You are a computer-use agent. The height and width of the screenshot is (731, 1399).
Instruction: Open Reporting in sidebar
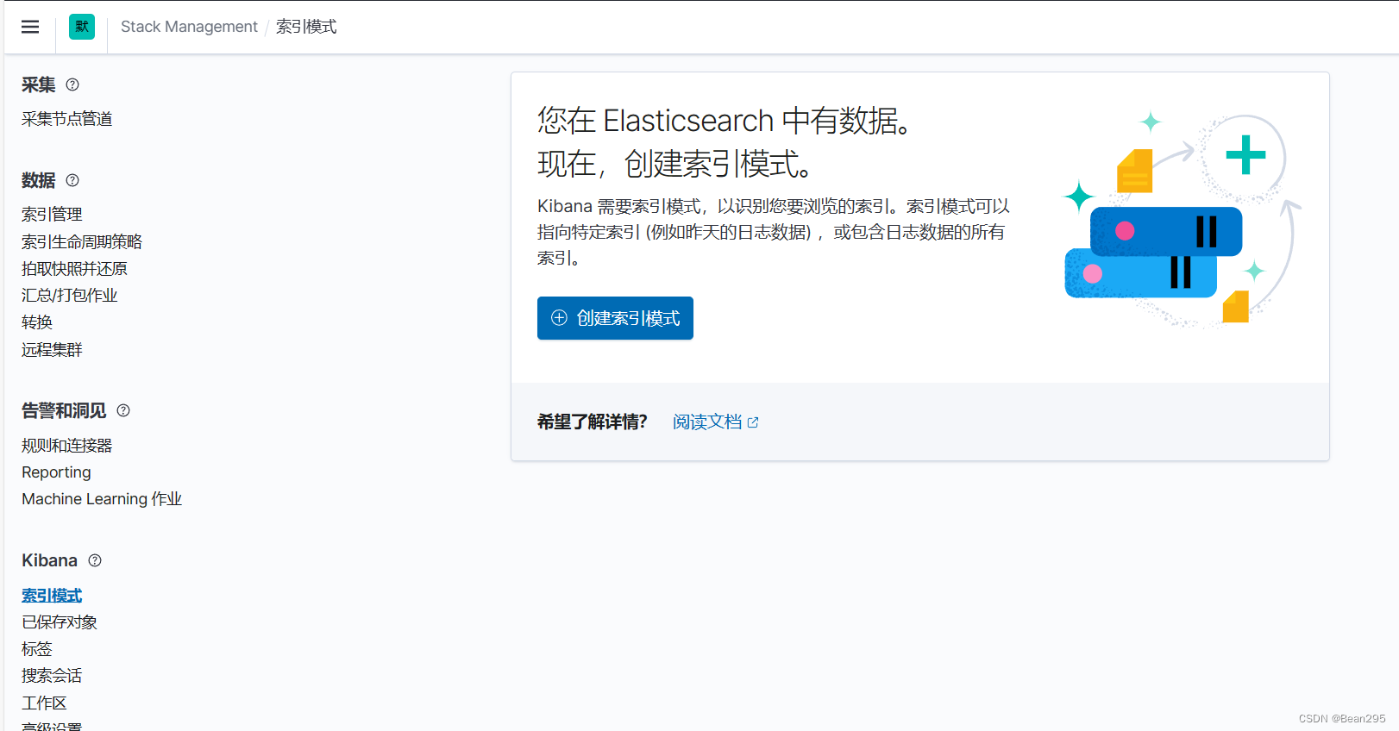[x=56, y=472]
